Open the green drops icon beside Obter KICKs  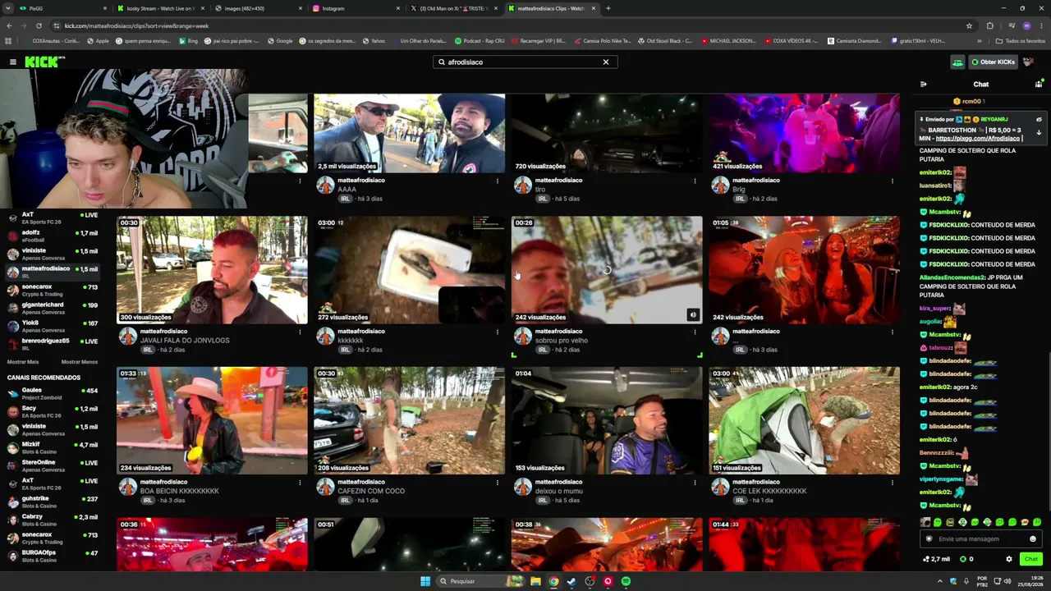[x=957, y=62]
